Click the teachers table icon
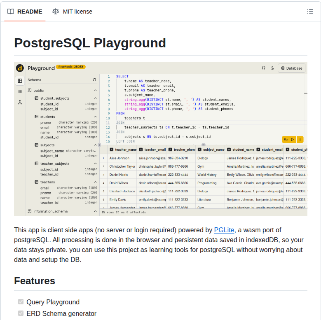321x320 pixels. pyautogui.click(x=36, y=182)
